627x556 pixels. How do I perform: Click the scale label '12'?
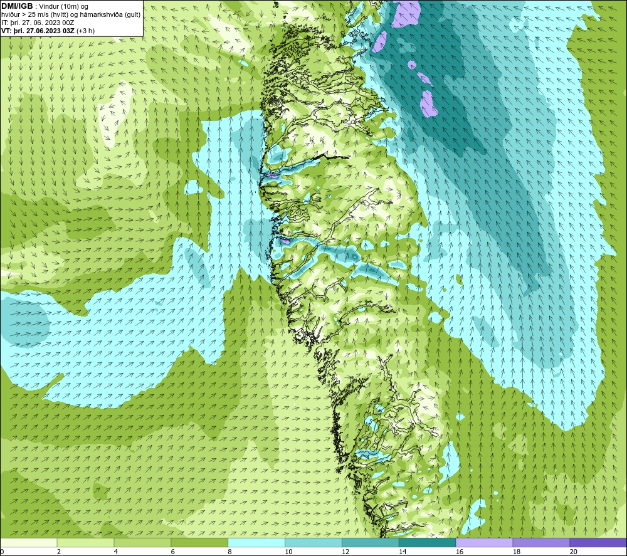click(x=345, y=552)
